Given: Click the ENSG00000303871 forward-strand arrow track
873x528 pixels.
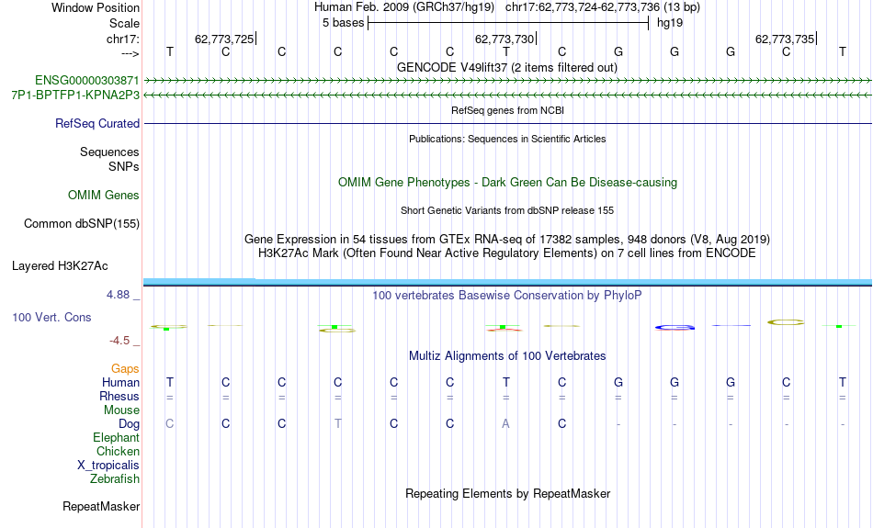Looking at the screenshot, I should point(507,81).
